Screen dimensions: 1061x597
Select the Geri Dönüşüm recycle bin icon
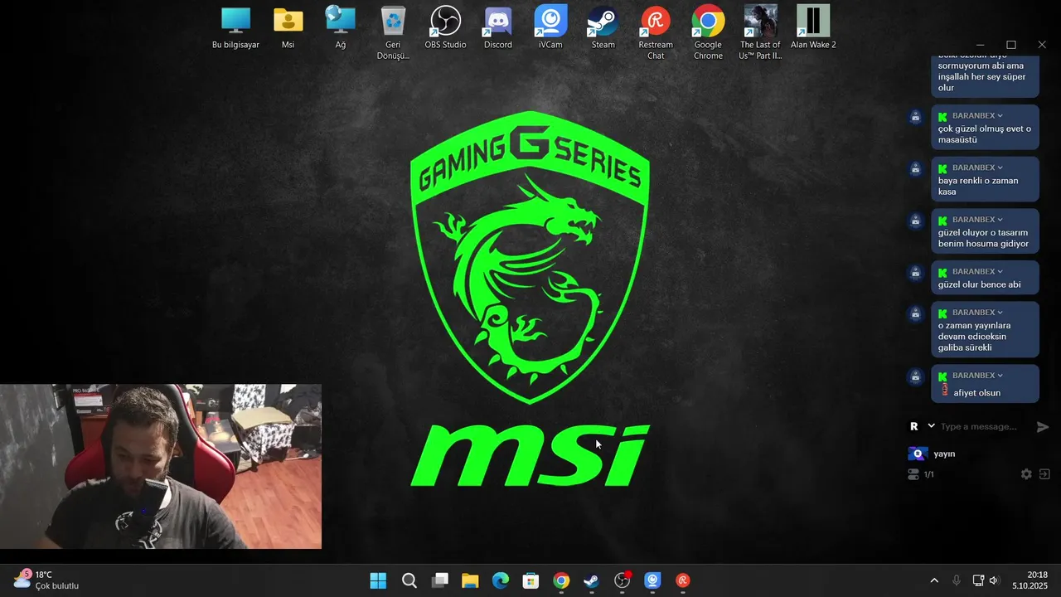pyautogui.click(x=393, y=33)
